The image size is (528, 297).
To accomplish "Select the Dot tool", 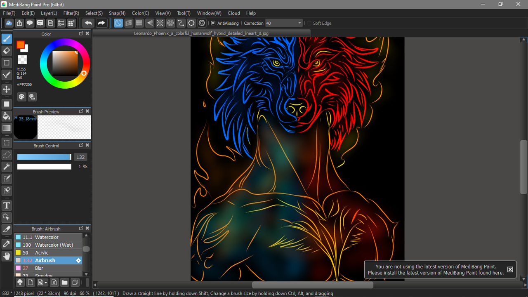I will click(x=7, y=75).
